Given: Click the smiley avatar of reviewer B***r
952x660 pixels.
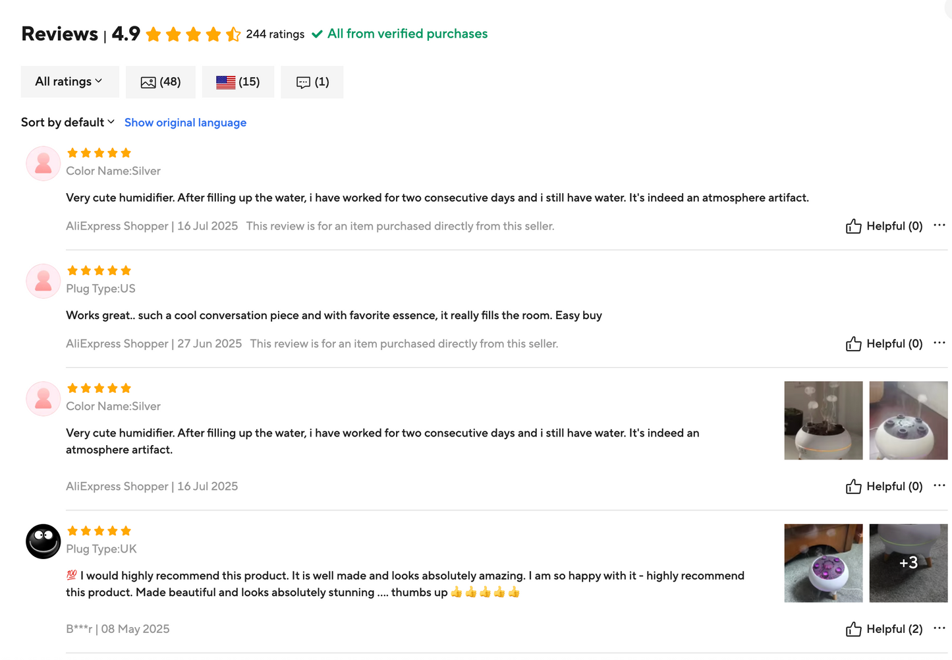Looking at the screenshot, I should (x=43, y=541).
